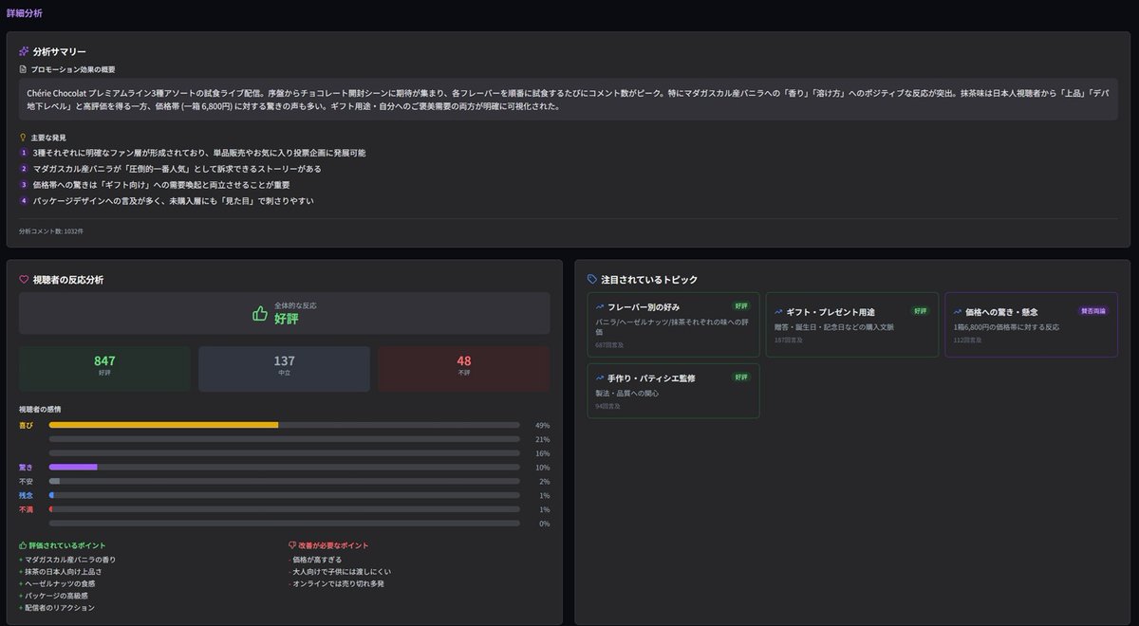
Task: Click praised point マダガスカル産バニラの香り
Action: 70,560
